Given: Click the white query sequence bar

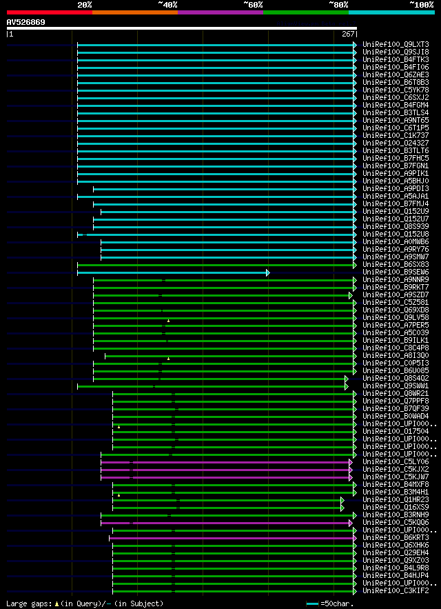Looking at the screenshot, I should pos(182,28).
